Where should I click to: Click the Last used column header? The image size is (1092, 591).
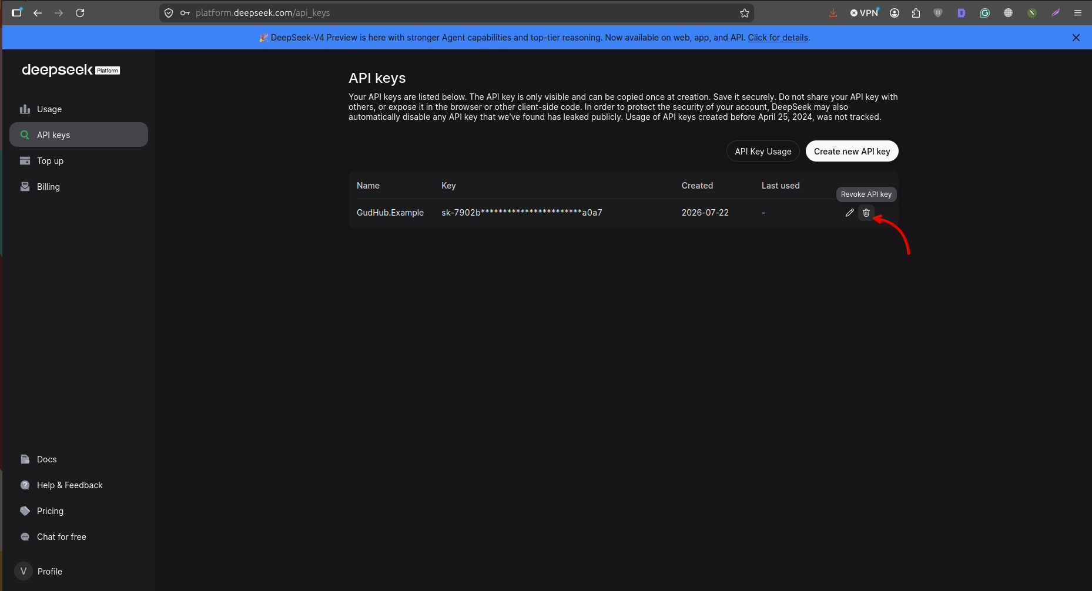(781, 186)
